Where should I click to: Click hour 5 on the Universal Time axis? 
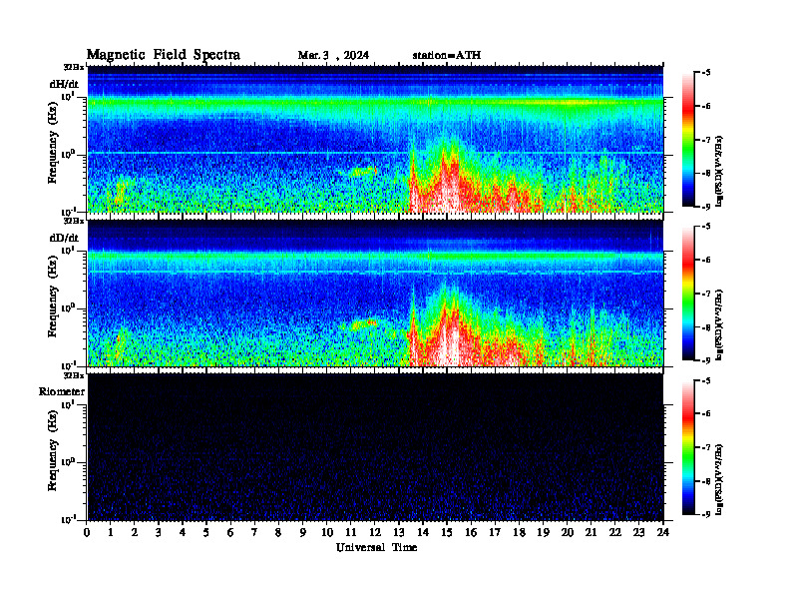click(x=206, y=532)
